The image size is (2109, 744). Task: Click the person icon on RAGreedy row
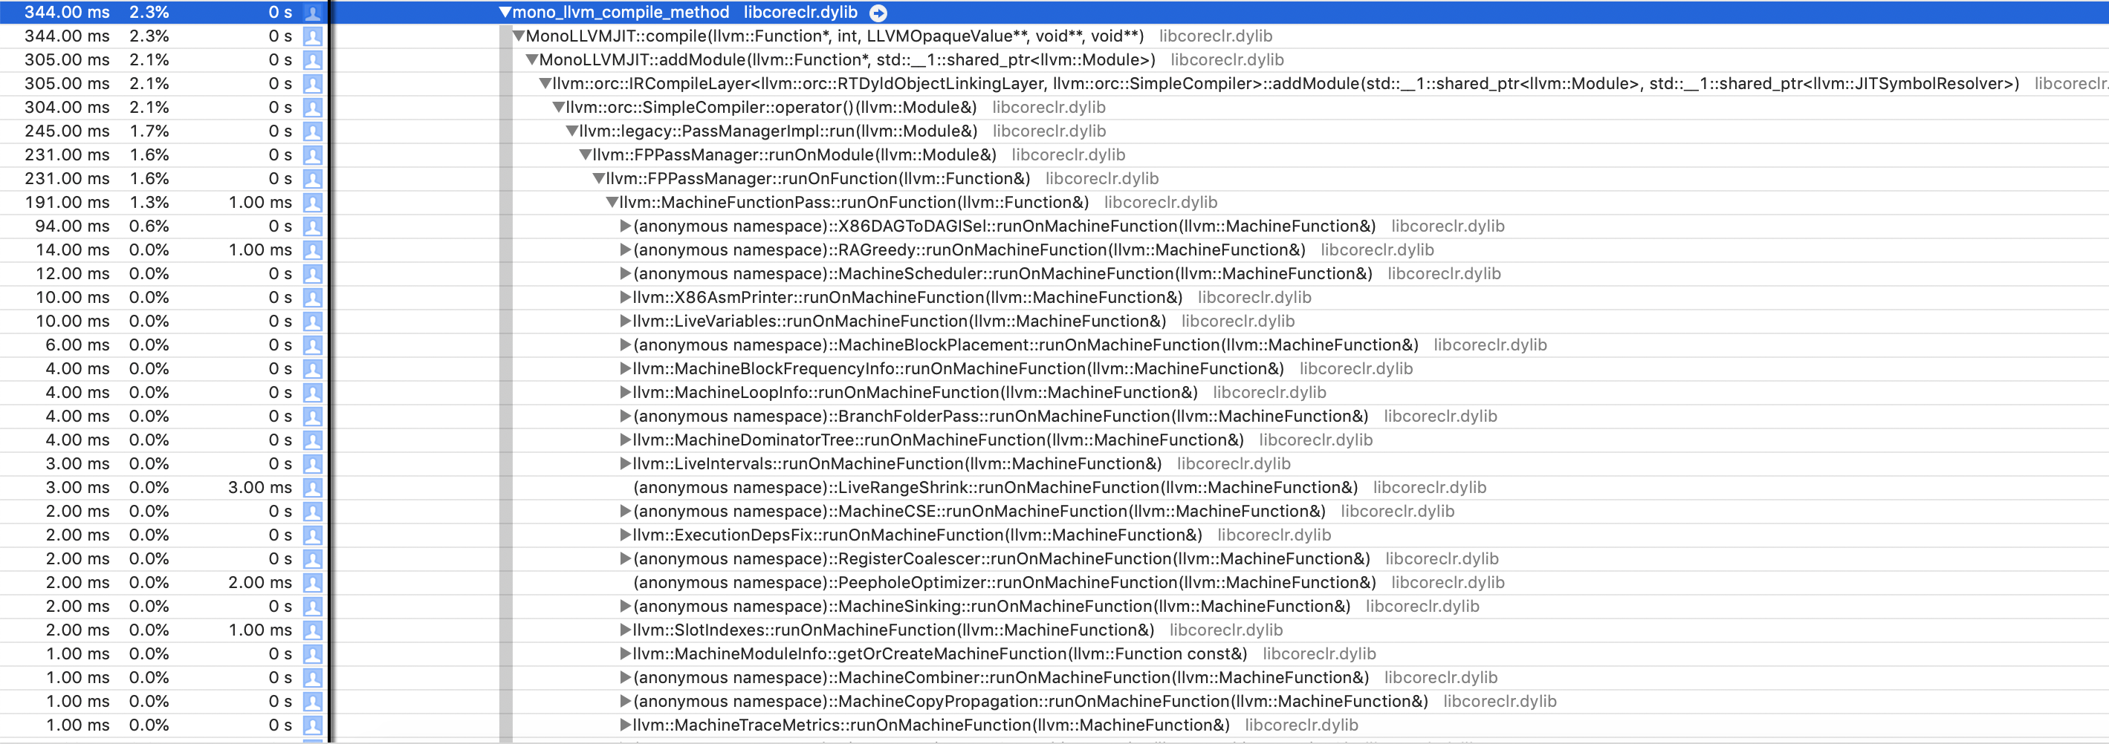coord(312,249)
